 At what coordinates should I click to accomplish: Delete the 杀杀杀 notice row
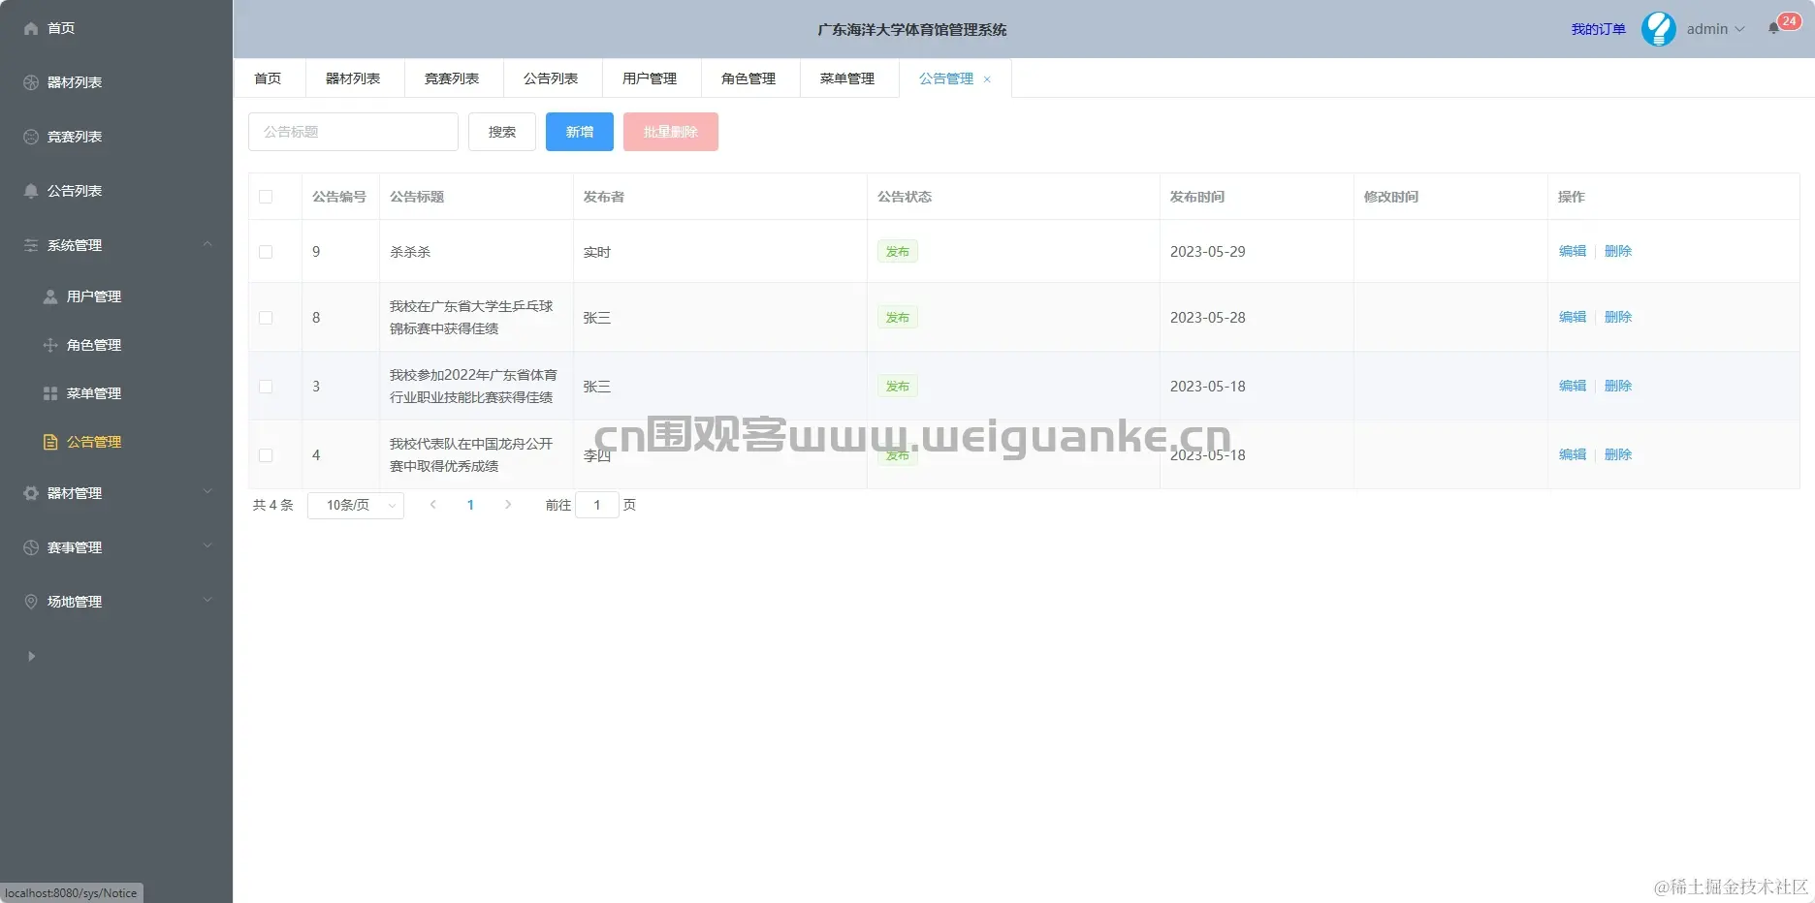(1618, 251)
